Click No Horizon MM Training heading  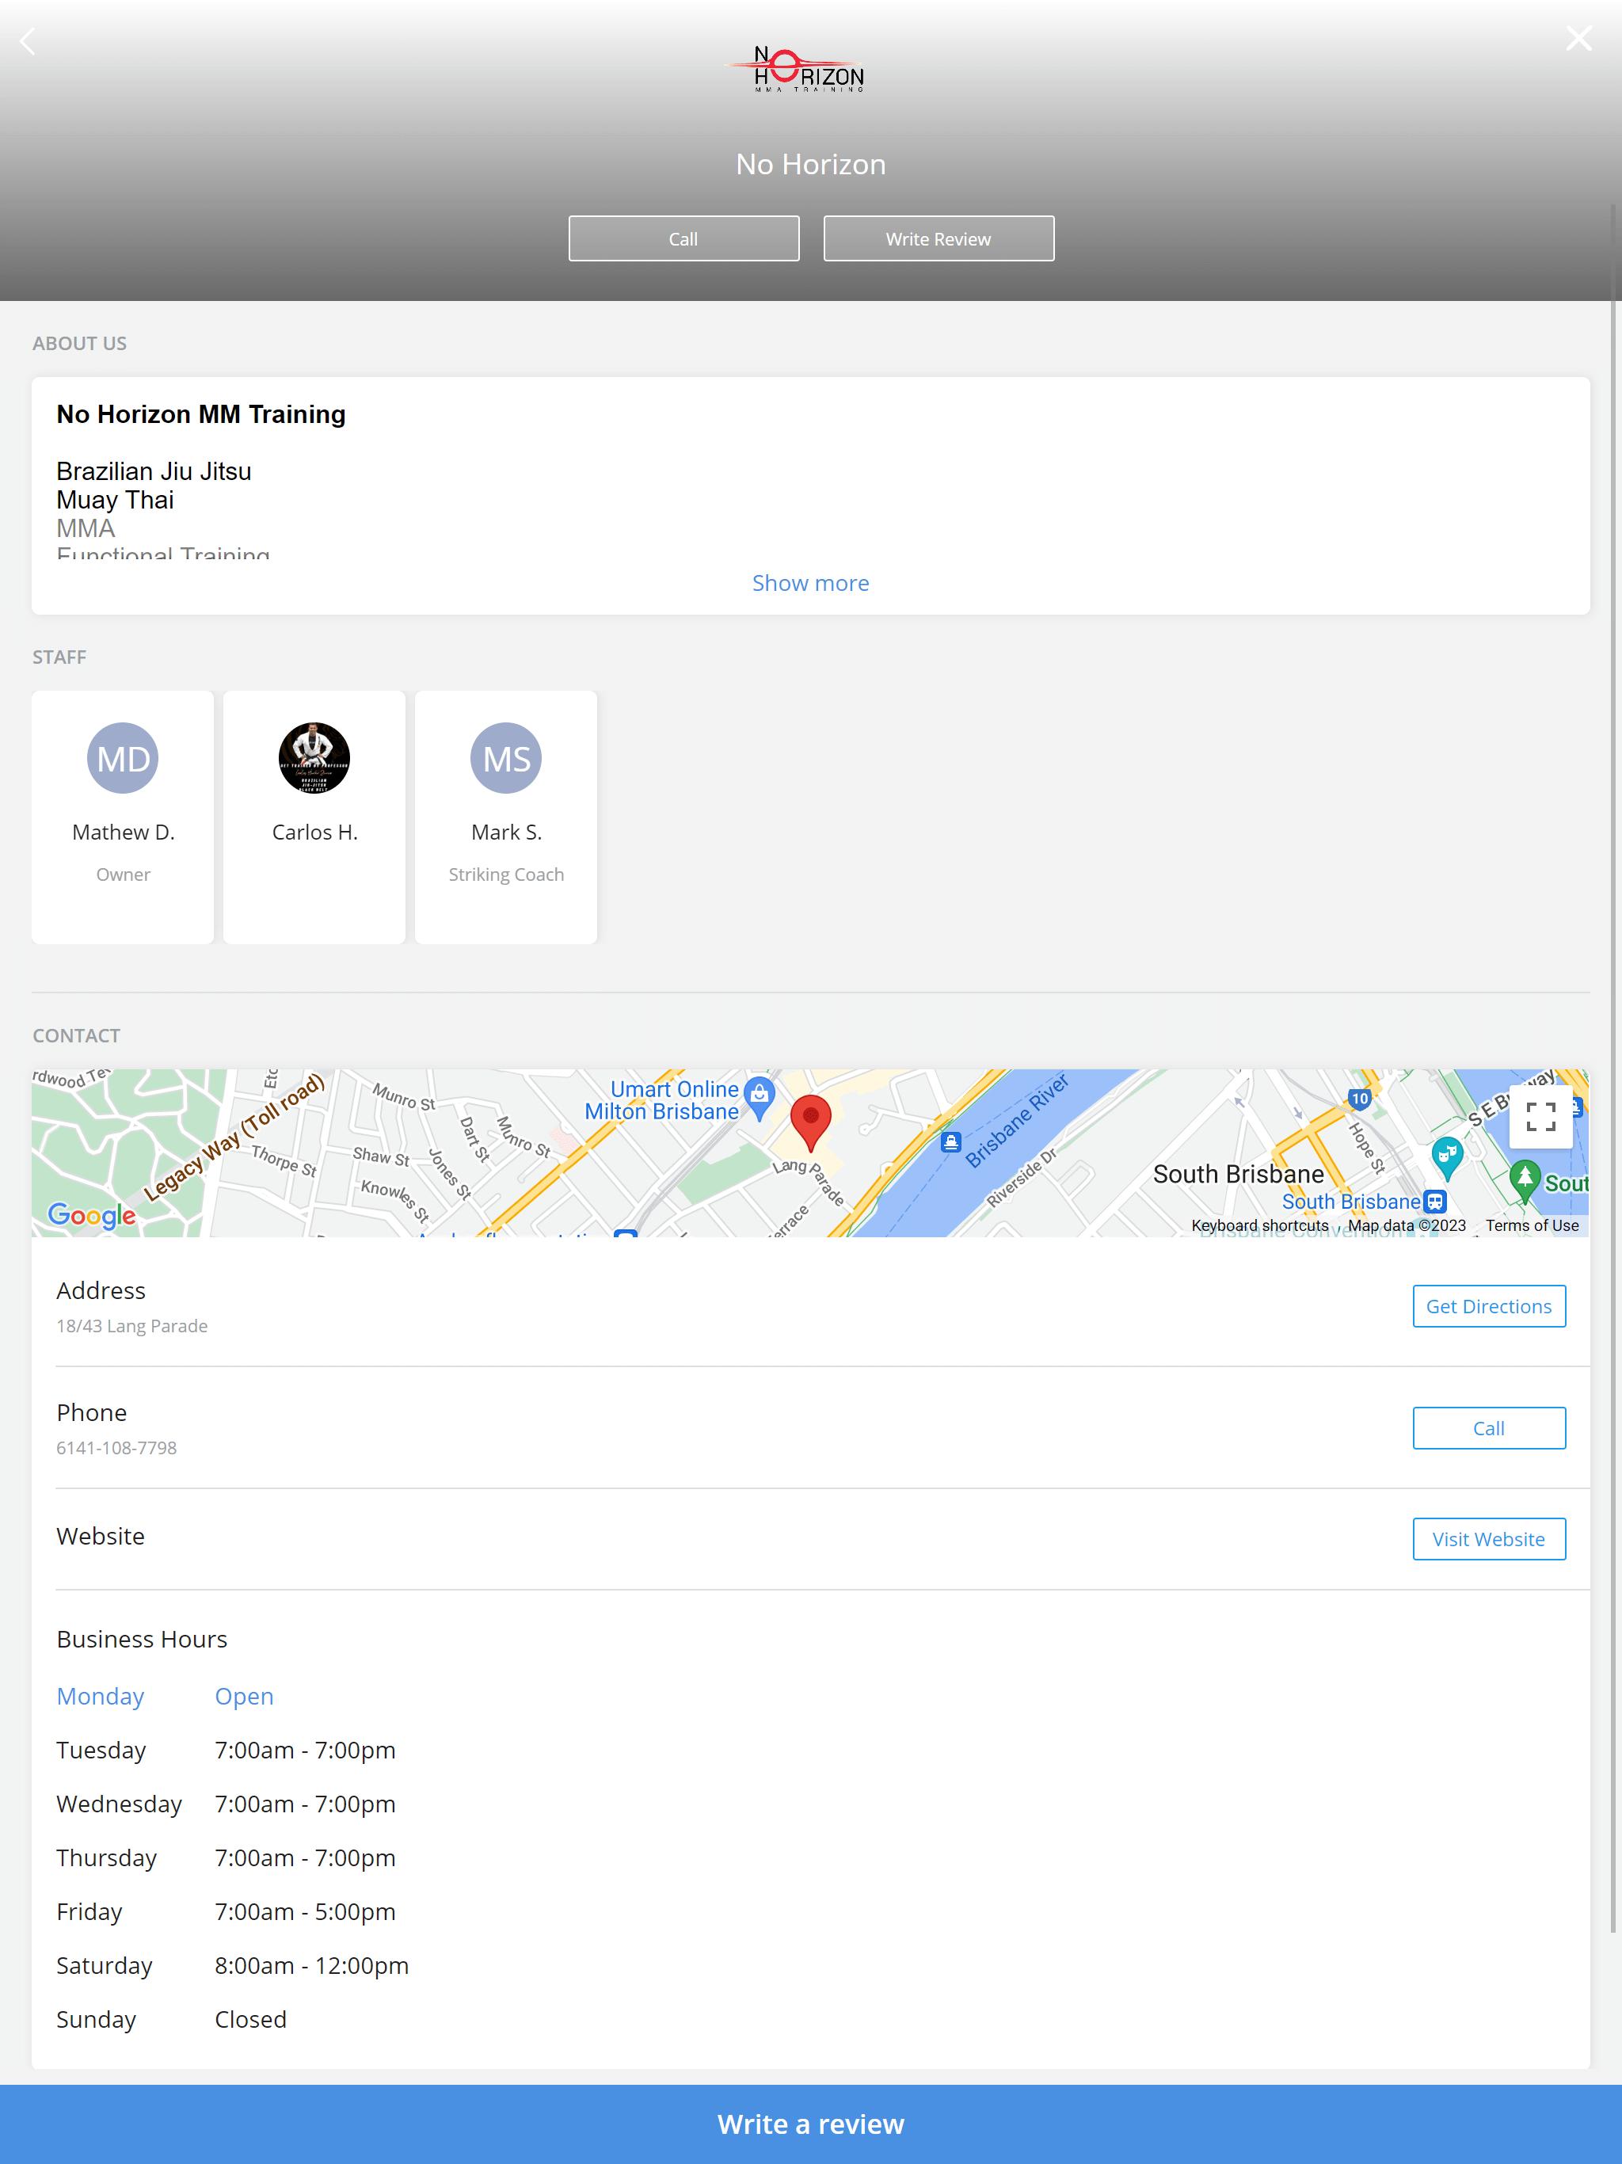pyautogui.click(x=200, y=413)
